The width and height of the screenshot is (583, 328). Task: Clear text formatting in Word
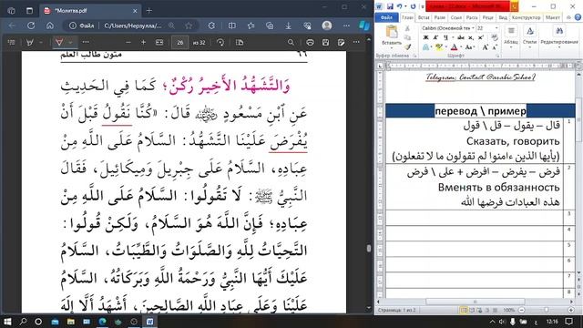tap(495, 37)
